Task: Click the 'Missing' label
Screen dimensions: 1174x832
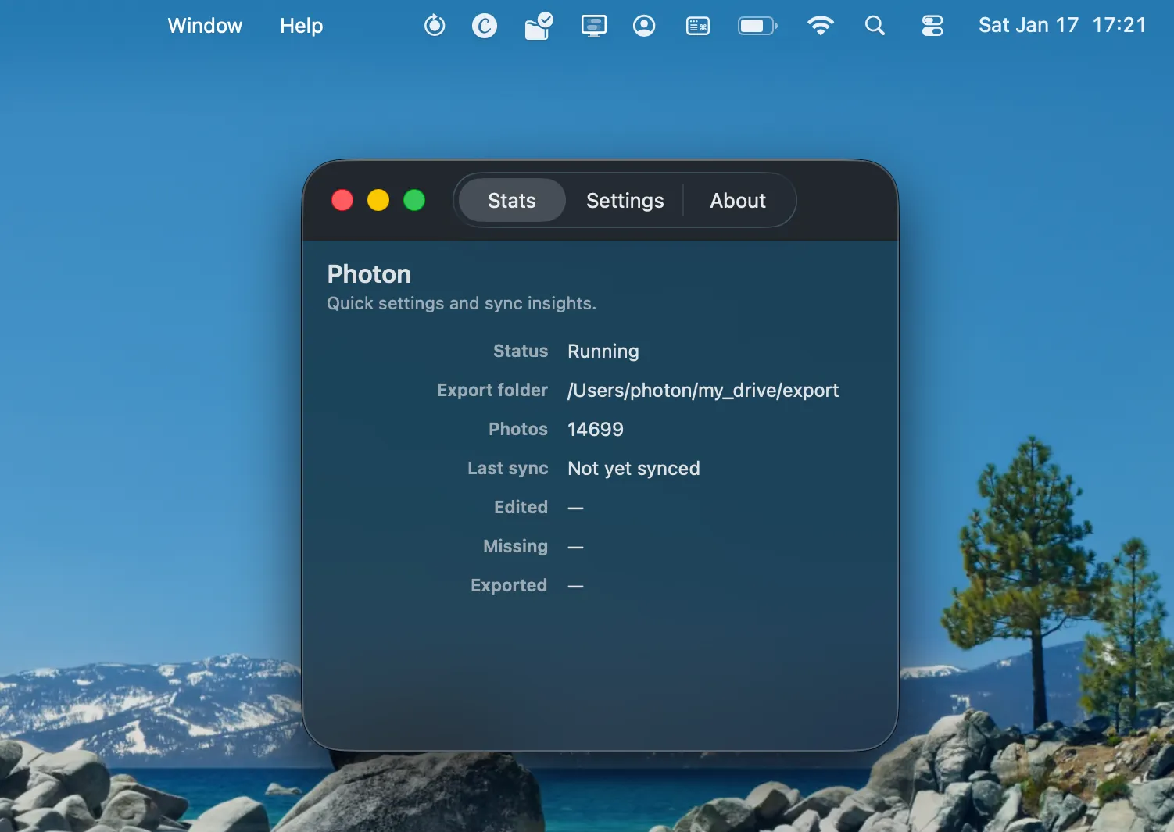Action: coord(515,546)
